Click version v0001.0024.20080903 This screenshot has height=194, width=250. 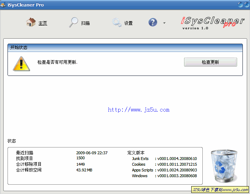(177, 170)
